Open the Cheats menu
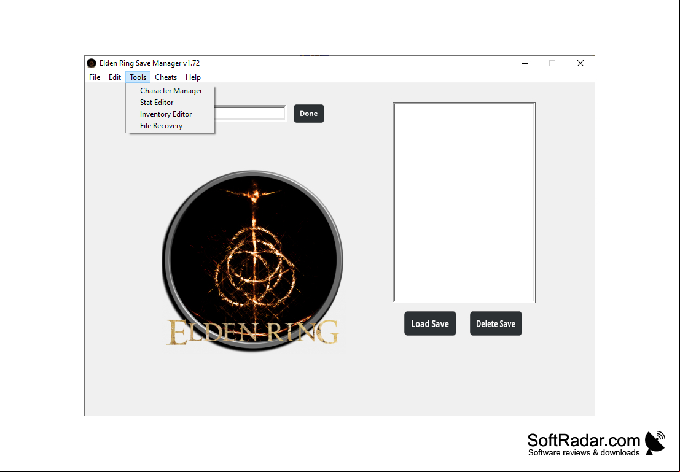The height and width of the screenshot is (472, 680). tap(166, 77)
